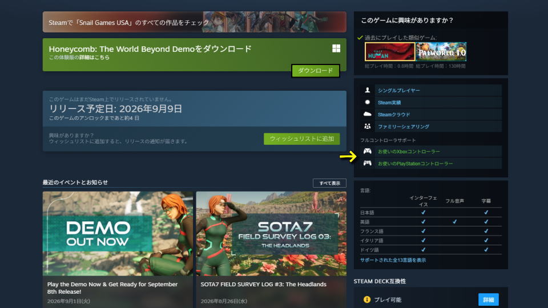Click the single-player person icon

click(x=367, y=90)
